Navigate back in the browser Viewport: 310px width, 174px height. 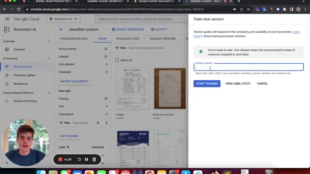click(x=5, y=9)
